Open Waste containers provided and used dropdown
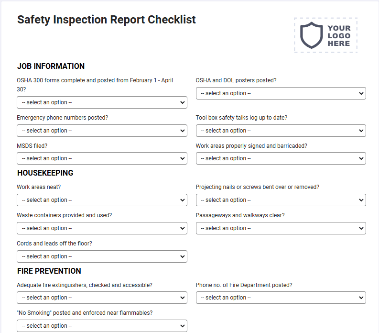Viewport: 379px width, 333px height. point(102,228)
